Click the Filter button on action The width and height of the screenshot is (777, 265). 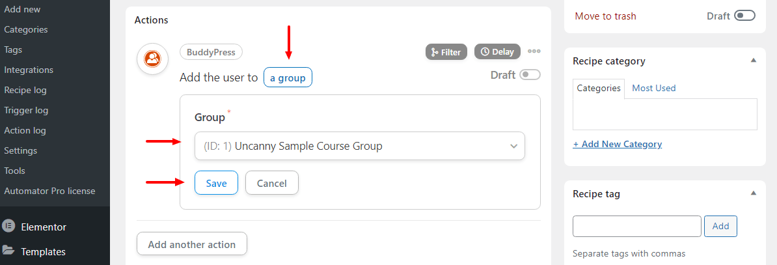tap(446, 51)
